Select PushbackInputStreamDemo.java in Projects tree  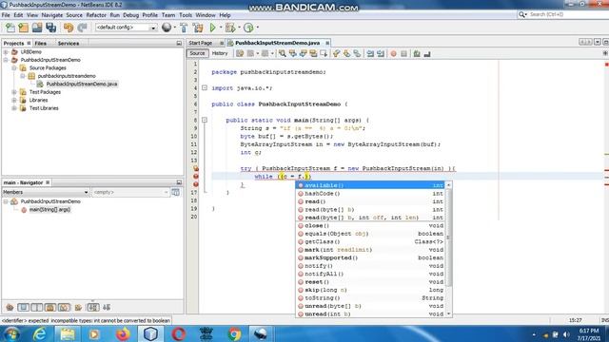pos(81,85)
